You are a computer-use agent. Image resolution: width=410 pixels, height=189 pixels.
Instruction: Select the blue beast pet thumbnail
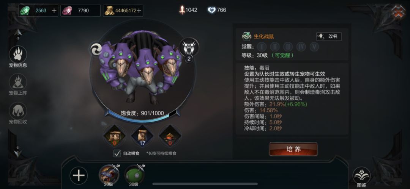(x=109, y=175)
